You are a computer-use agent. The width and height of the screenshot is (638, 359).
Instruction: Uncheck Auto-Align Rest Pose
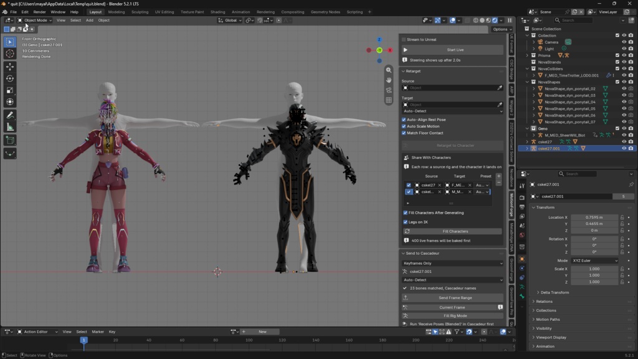[x=404, y=120]
